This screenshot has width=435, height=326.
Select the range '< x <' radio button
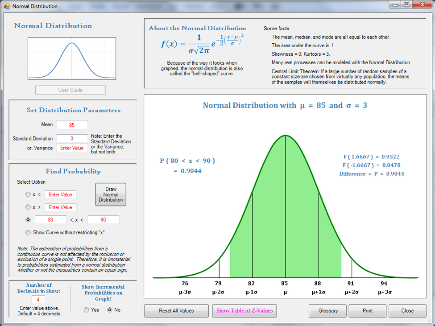click(x=29, y=220)
